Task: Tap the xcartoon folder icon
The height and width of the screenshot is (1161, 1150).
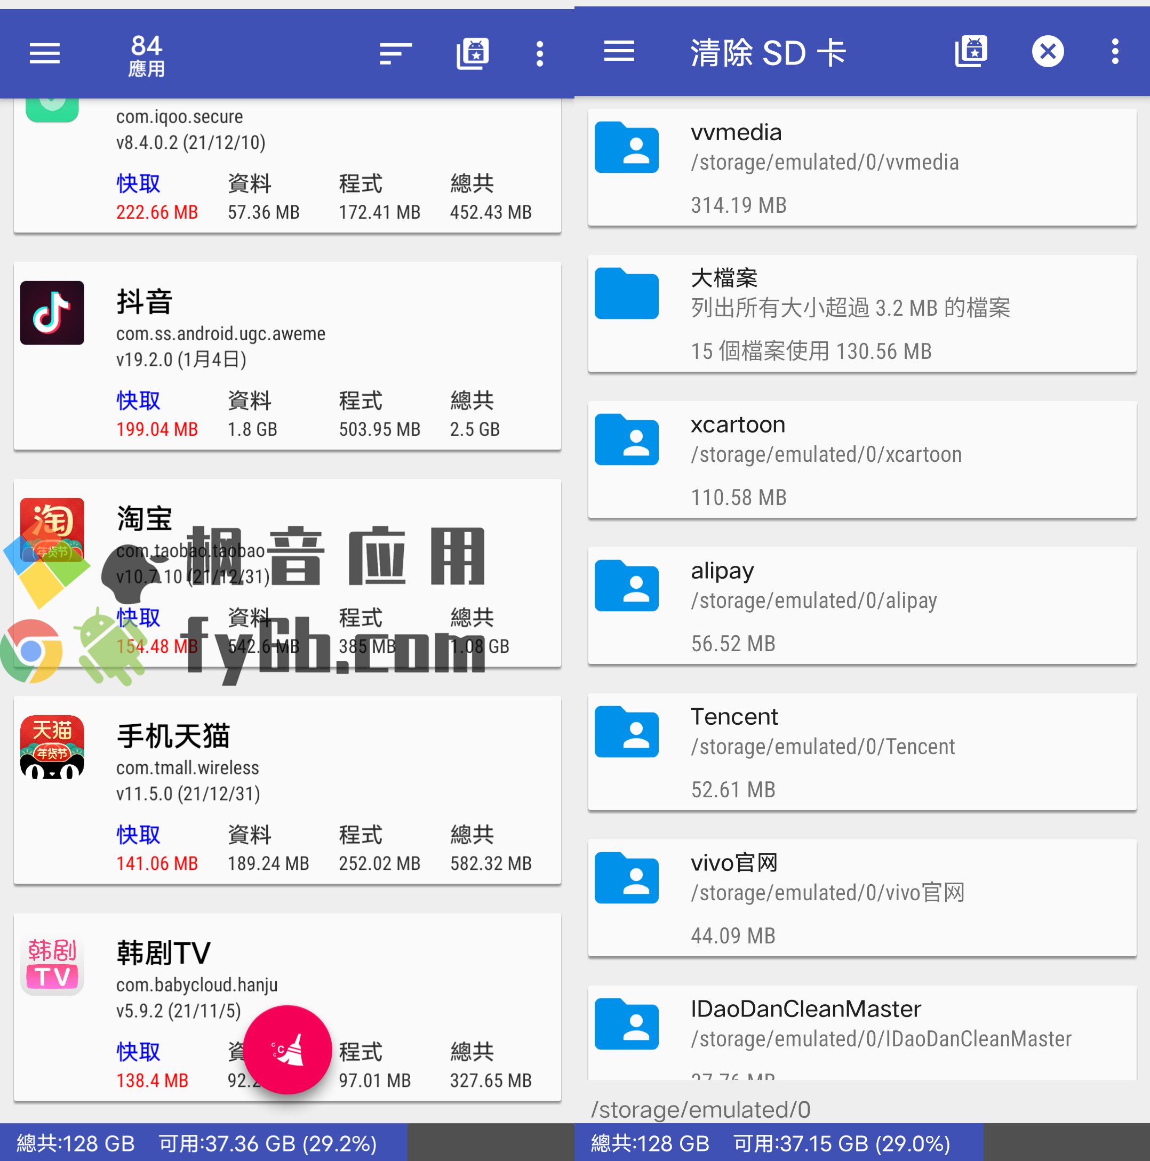Action: (626, 439)
